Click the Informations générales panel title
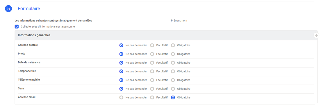The width and height of the screenshot is (326, 106). tap(34, 35)
